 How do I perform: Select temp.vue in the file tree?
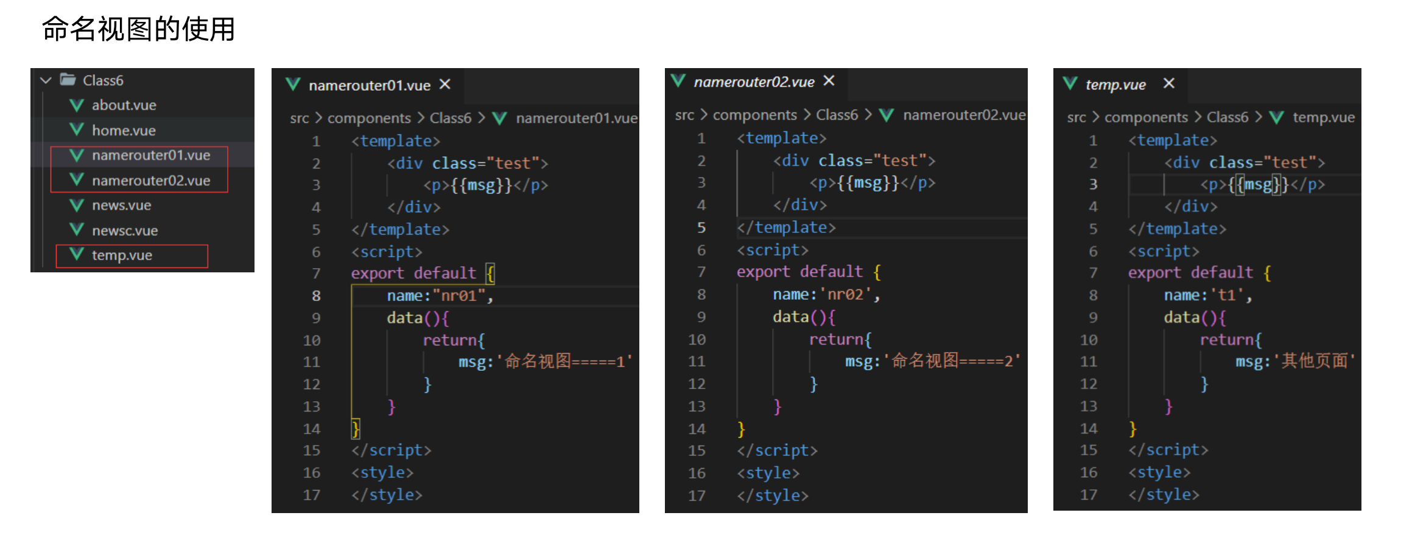(x=122, y=255)
